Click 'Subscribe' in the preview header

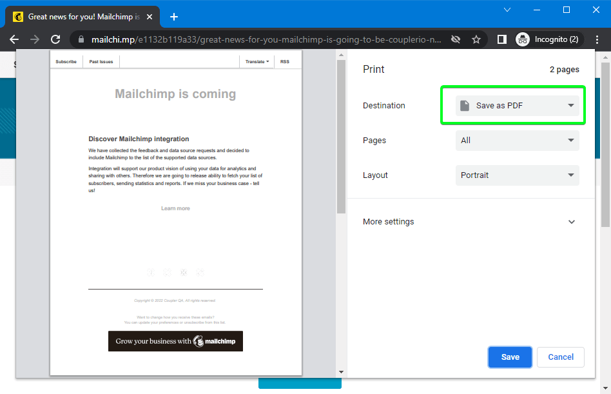click(66, 61)
